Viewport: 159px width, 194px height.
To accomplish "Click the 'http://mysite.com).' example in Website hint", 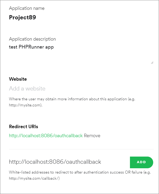I will pos(26,105).
